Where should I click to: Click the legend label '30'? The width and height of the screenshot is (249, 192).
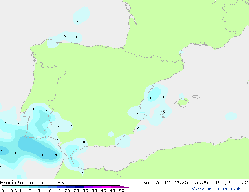coord(85,190)
